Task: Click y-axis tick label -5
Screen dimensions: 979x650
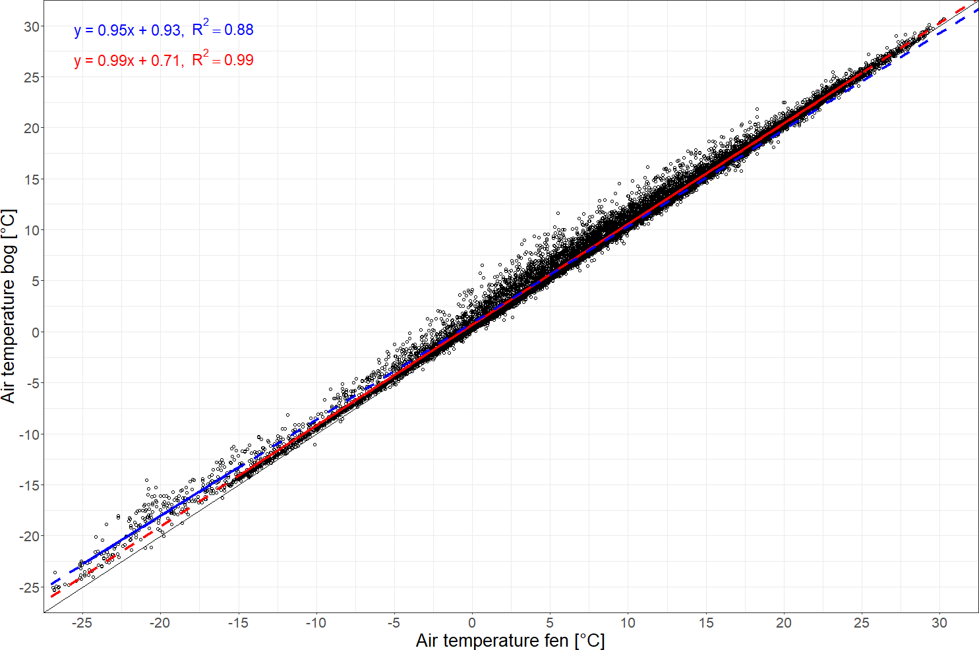Action: (x=32, y=383)
